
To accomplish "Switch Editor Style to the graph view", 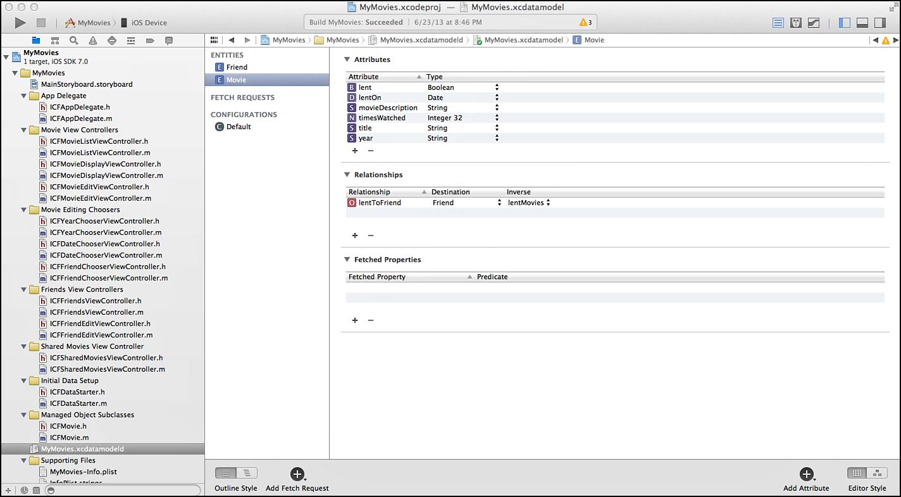I will (877, 473).
